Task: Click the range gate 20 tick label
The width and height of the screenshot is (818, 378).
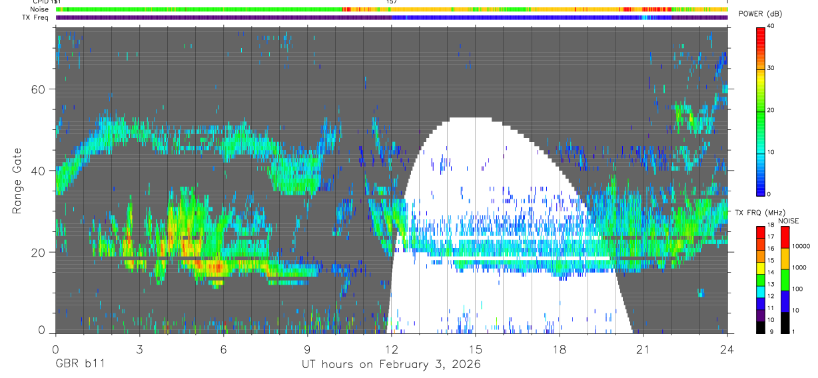Action: coord(39,252)
